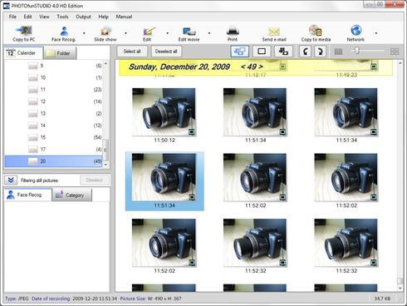Open the Output menu

click(x=83, y=17)
